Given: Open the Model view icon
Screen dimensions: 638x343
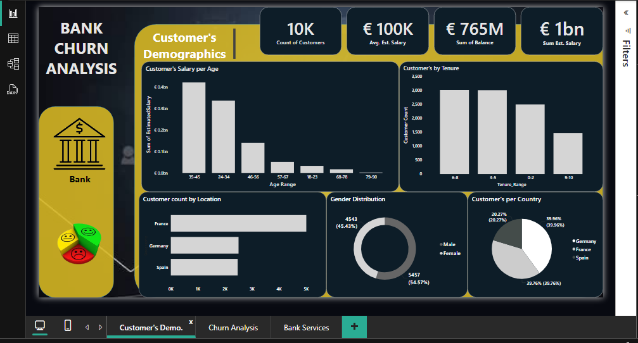Looking at the screenshot, I should coord(13,64).
